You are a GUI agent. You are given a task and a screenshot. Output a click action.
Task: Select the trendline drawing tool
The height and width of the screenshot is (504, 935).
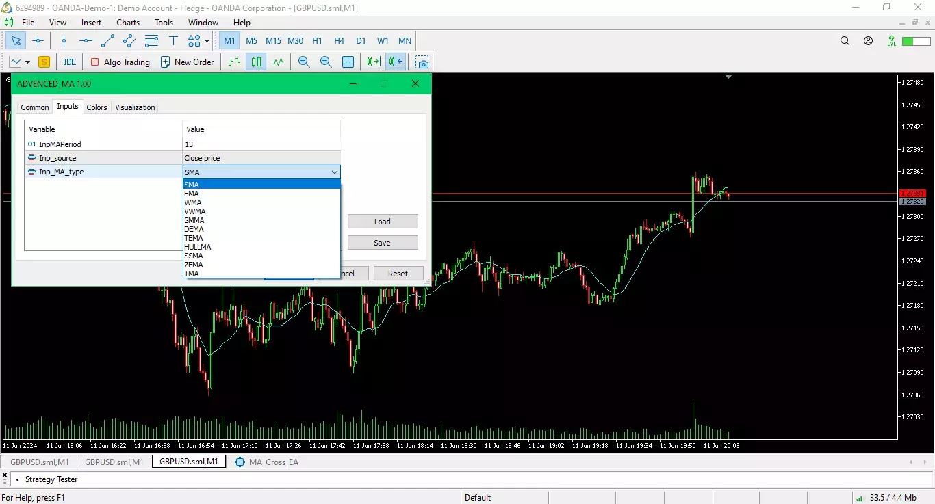click(107, 41)
